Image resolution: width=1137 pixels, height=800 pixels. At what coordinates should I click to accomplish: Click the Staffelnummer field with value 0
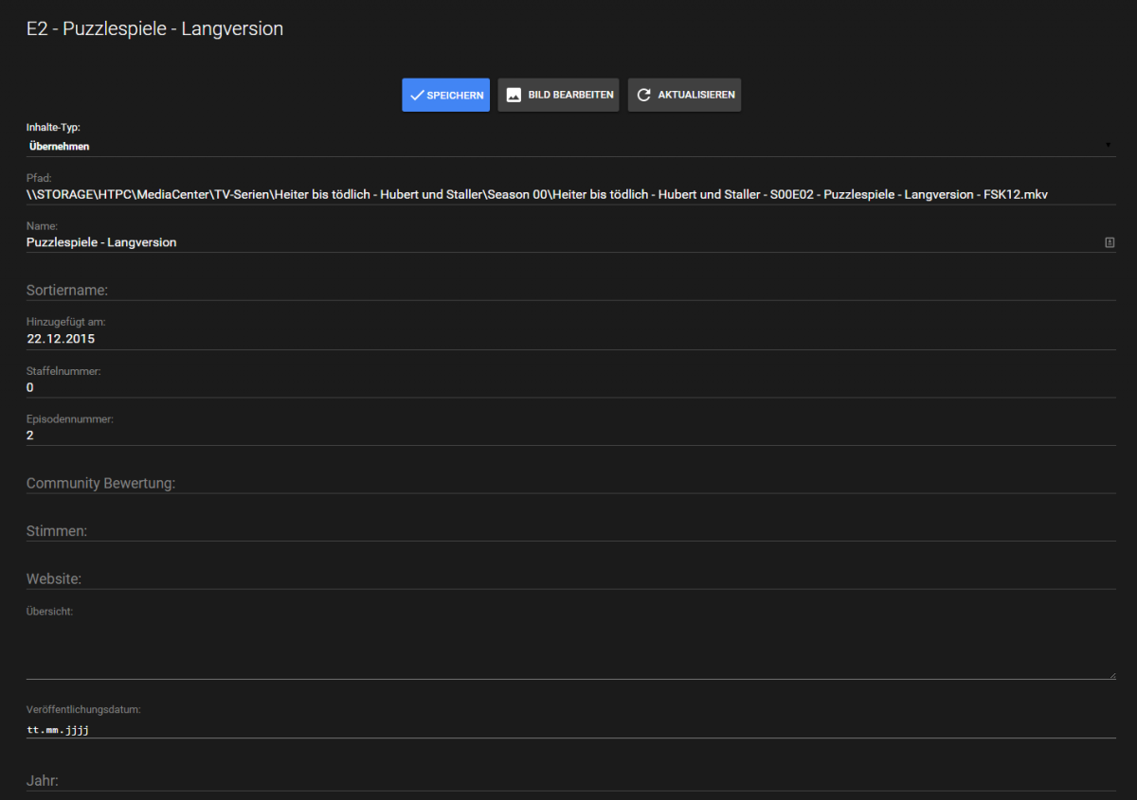[570, 387]
